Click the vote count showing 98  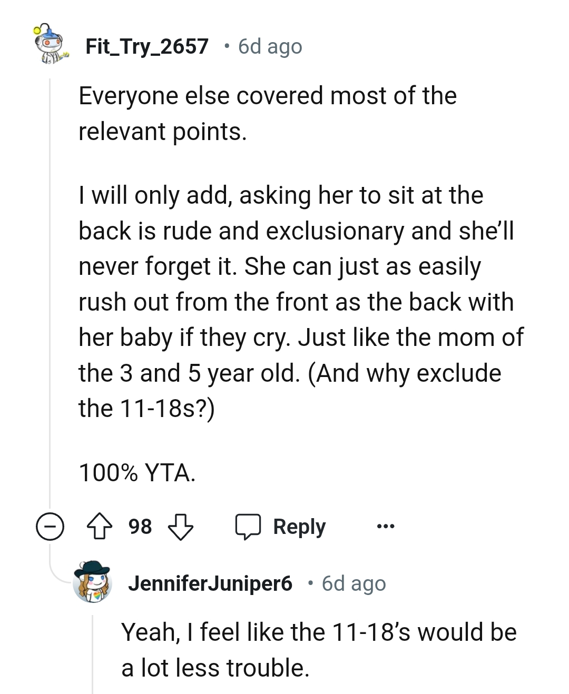coord(140,527)
